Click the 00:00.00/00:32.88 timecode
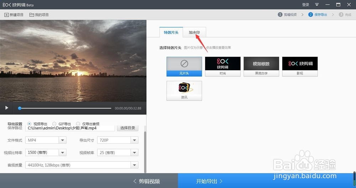 (128, 108)
